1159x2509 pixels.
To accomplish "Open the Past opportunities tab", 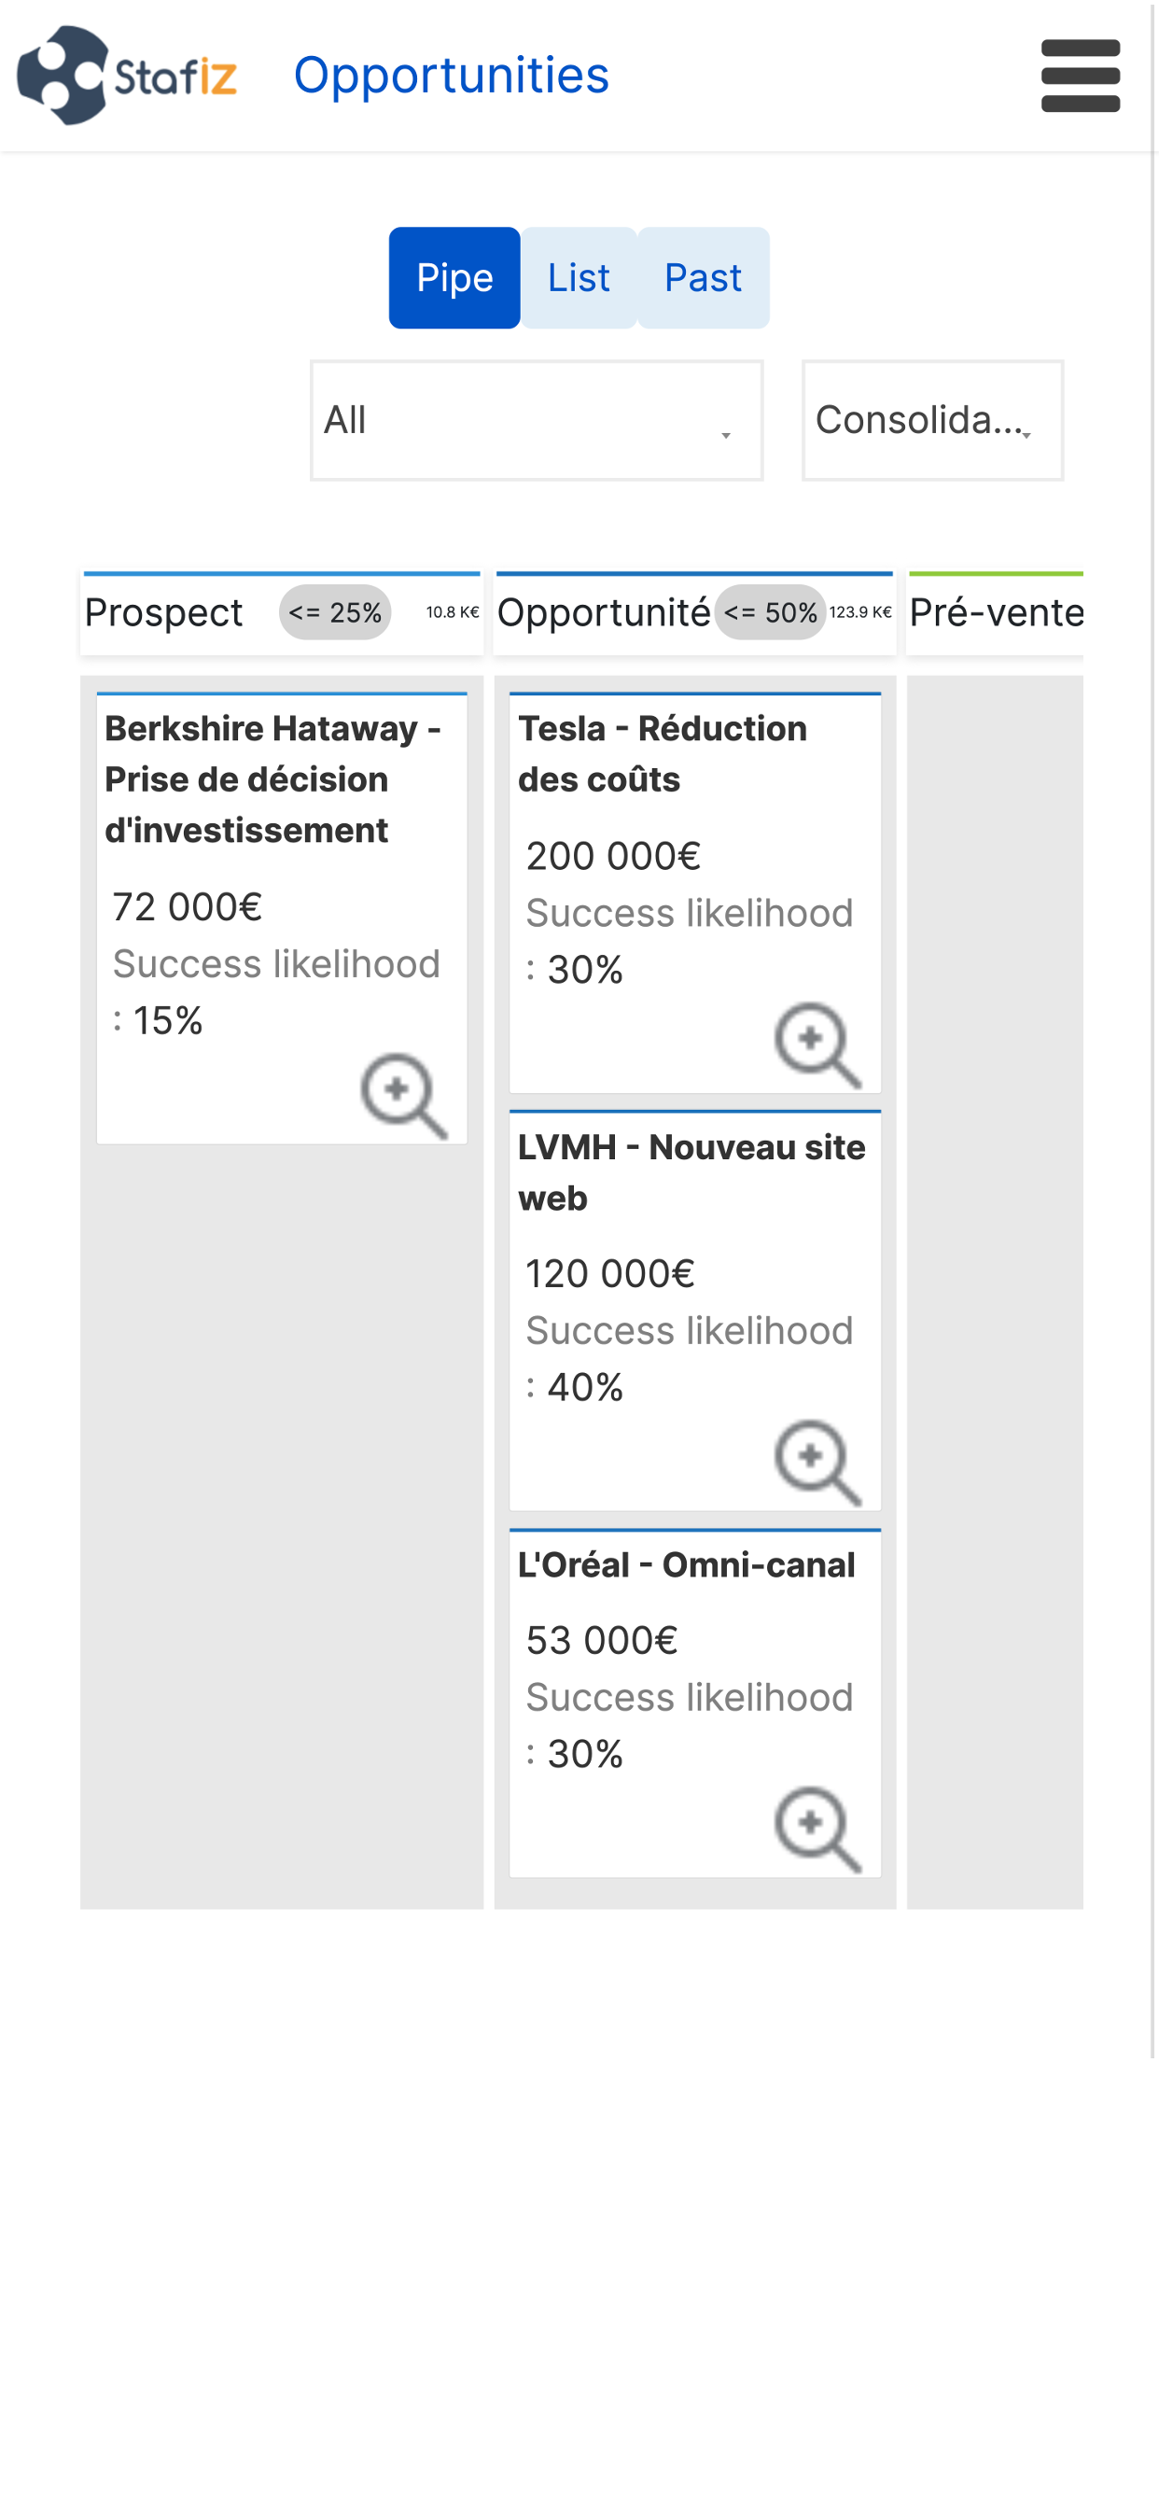I will tap(704, 277).
